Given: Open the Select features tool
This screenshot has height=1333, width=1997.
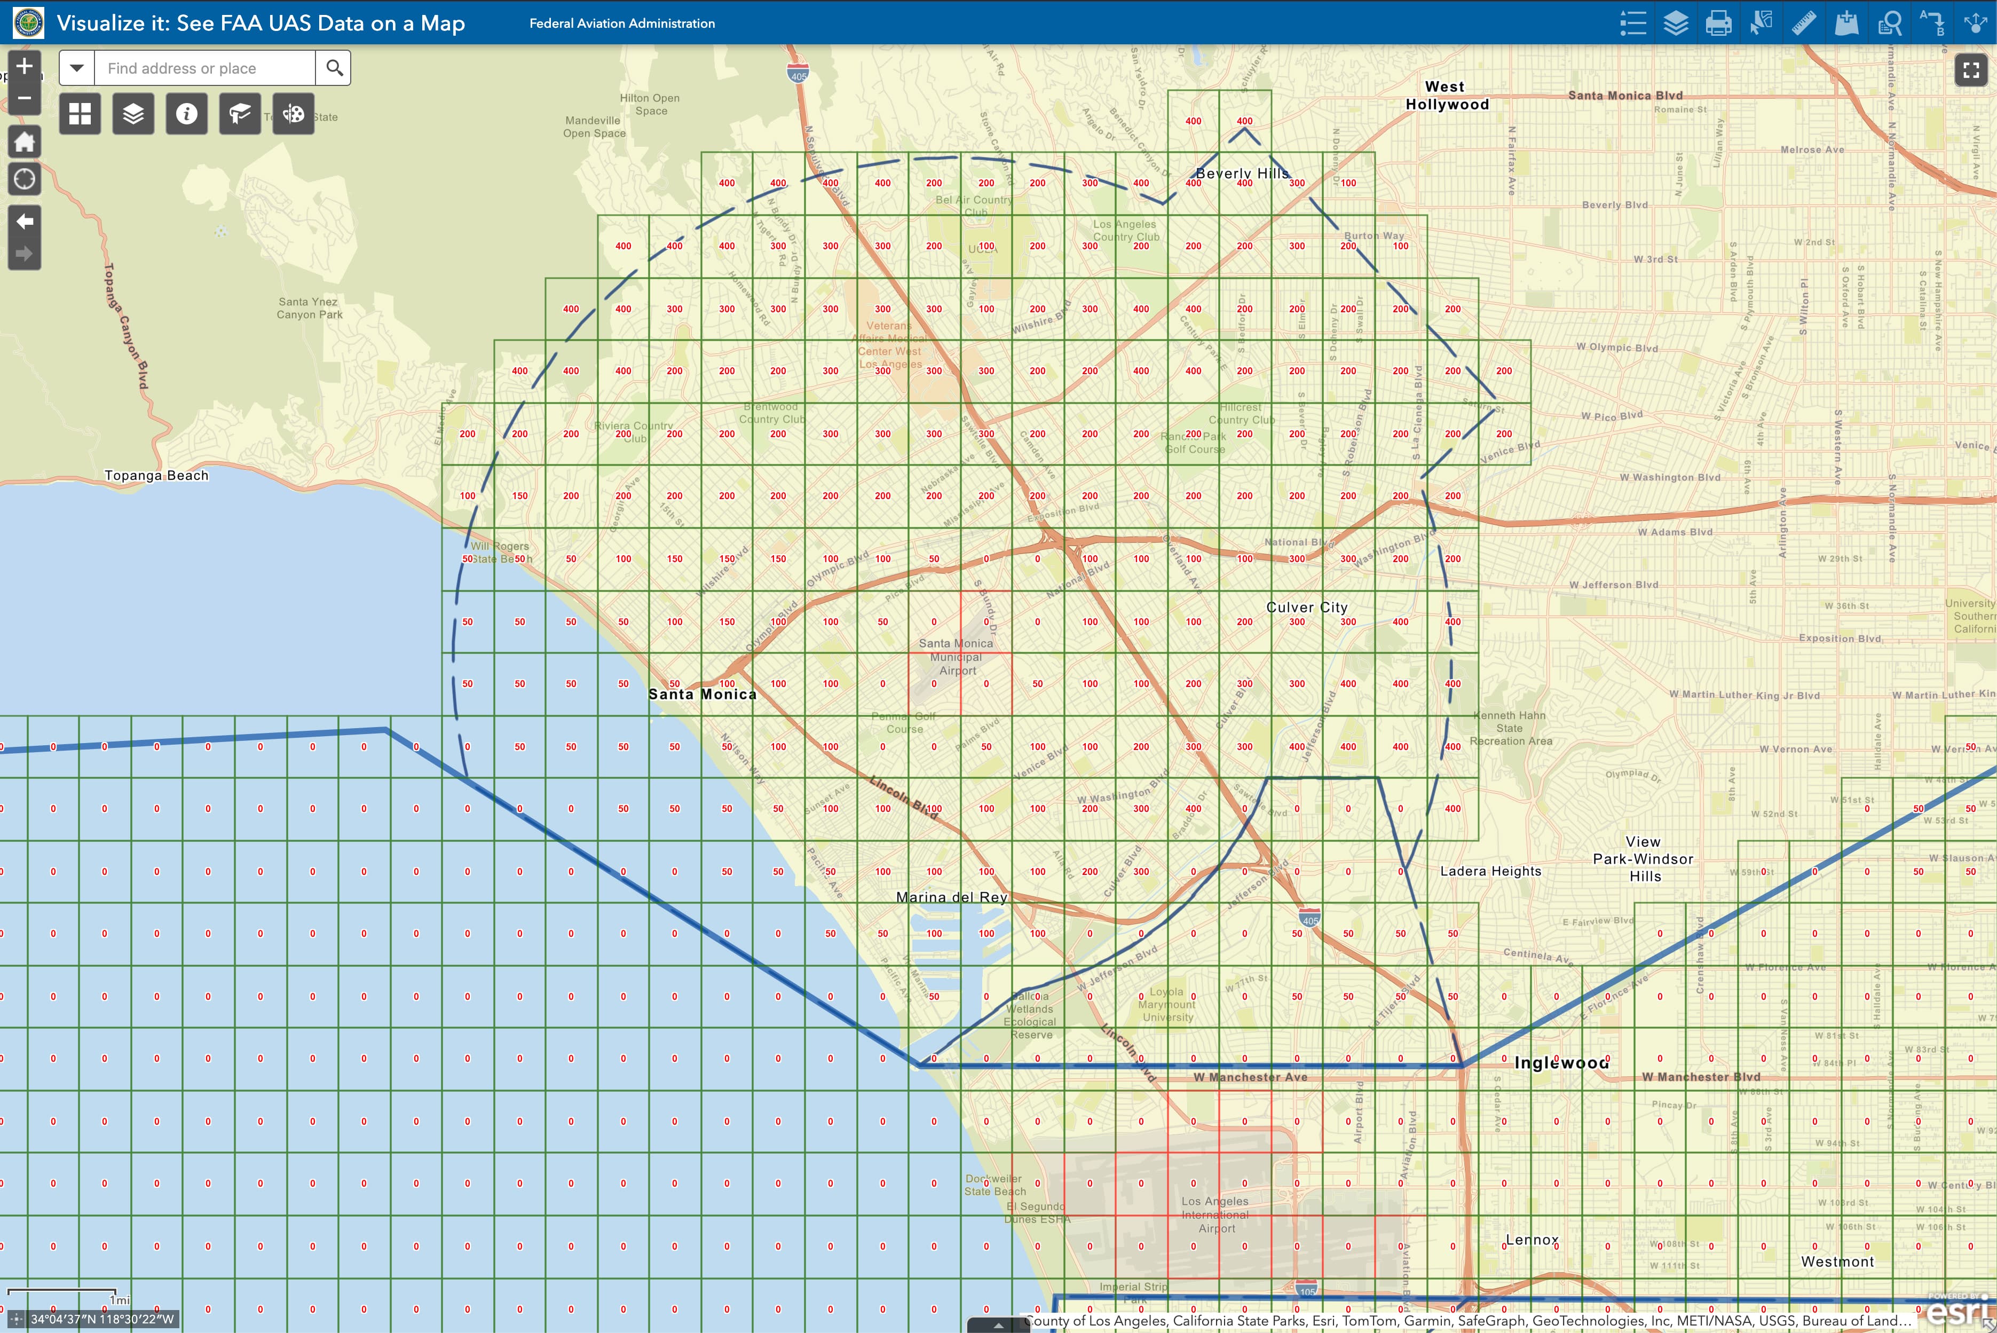Looking at the screenshot, I should [x=1761, y=23].
